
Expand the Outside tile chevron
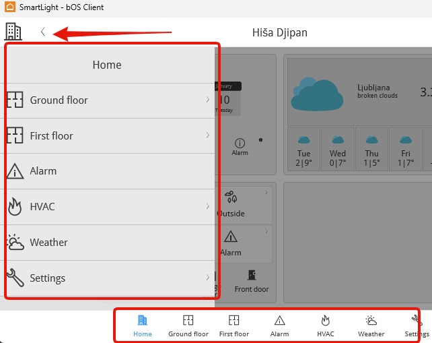266,192
